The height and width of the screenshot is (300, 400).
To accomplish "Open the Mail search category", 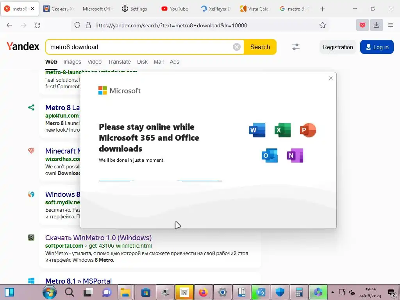I will click(x=159, y=62).
